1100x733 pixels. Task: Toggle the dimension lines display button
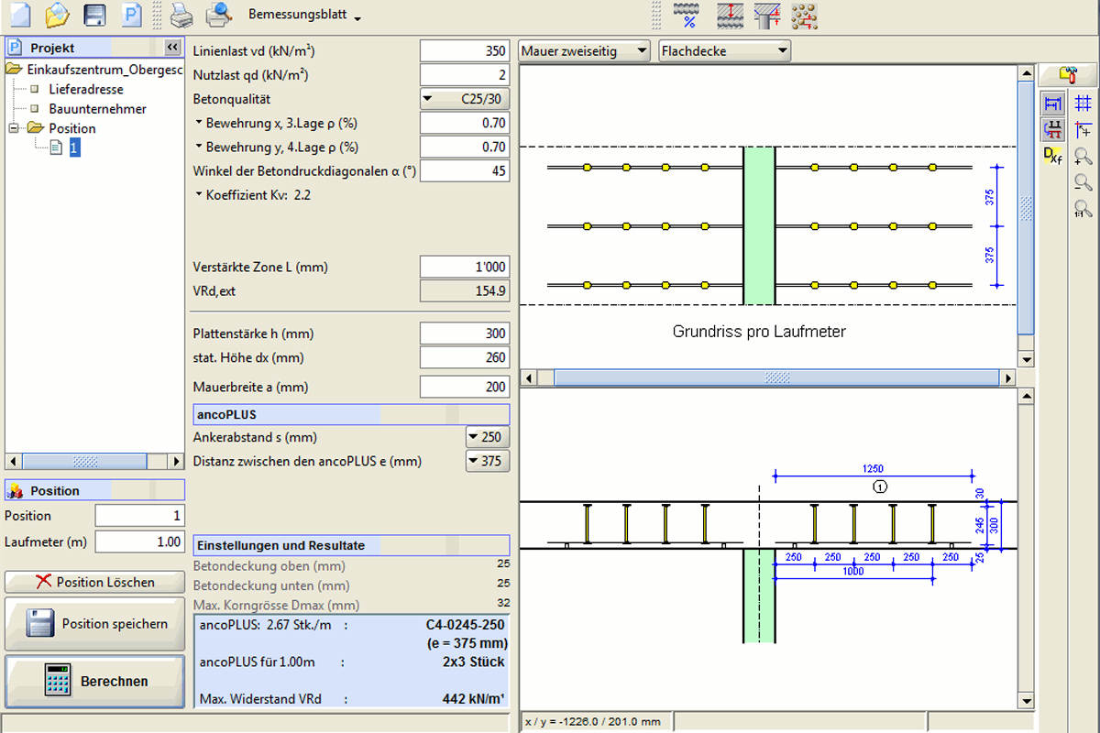tap(1053, 104)
